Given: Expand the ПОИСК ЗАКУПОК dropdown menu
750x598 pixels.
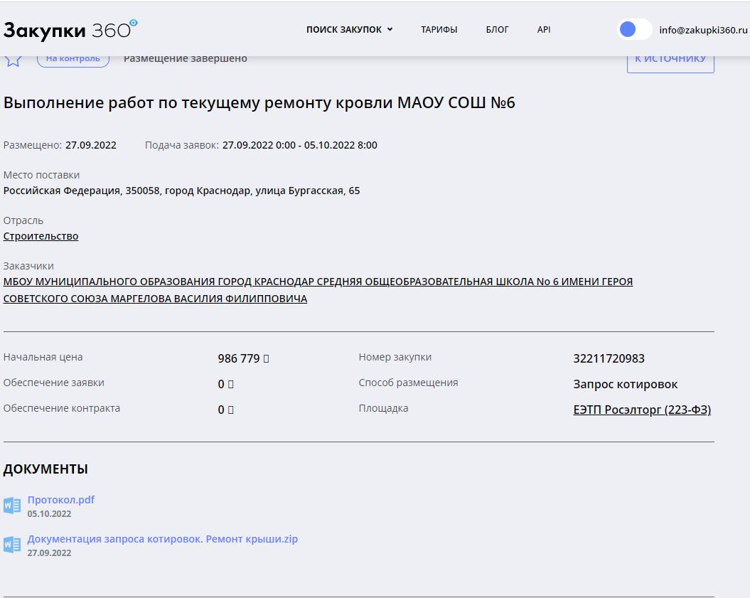Looking at the screenshot, I should [349, 30].
